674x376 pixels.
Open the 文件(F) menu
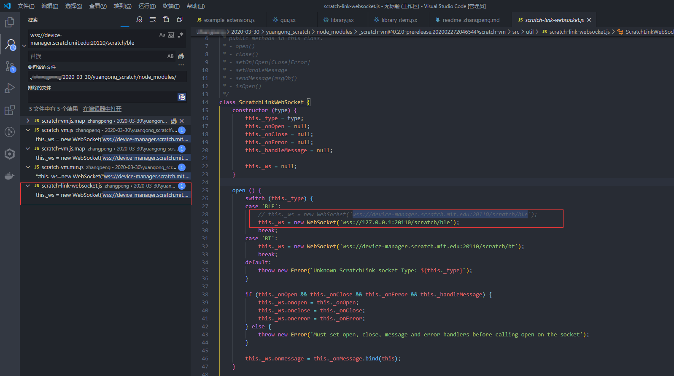(x=26, y=6)
